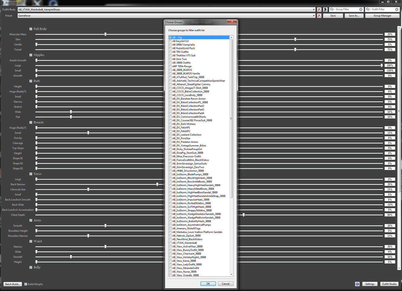Click the refresh outfits icon beside Group Filter
This screenshot has width=402, height=291.
[326, 9]
